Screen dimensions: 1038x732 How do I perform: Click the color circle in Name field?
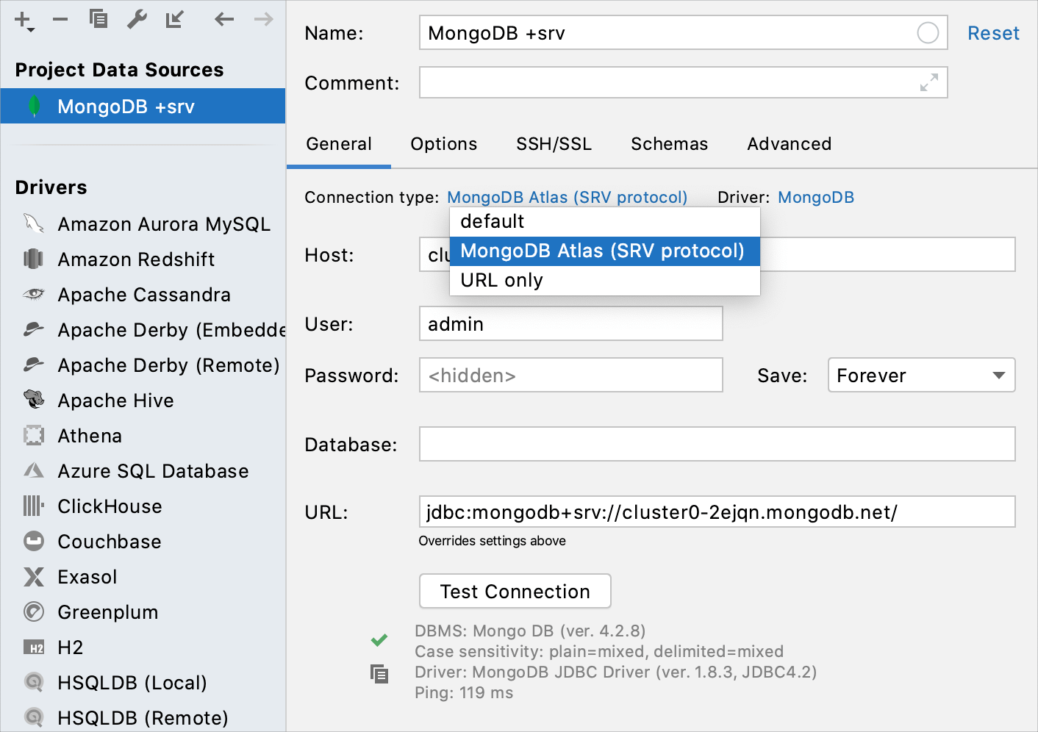tap(928, 33)
